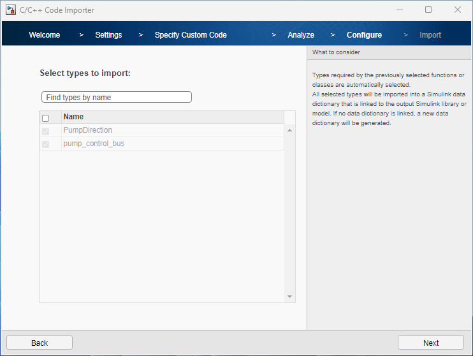
Task: Click the C/C++ Code Importer title bar icon
Action: [x=10, y=10]
